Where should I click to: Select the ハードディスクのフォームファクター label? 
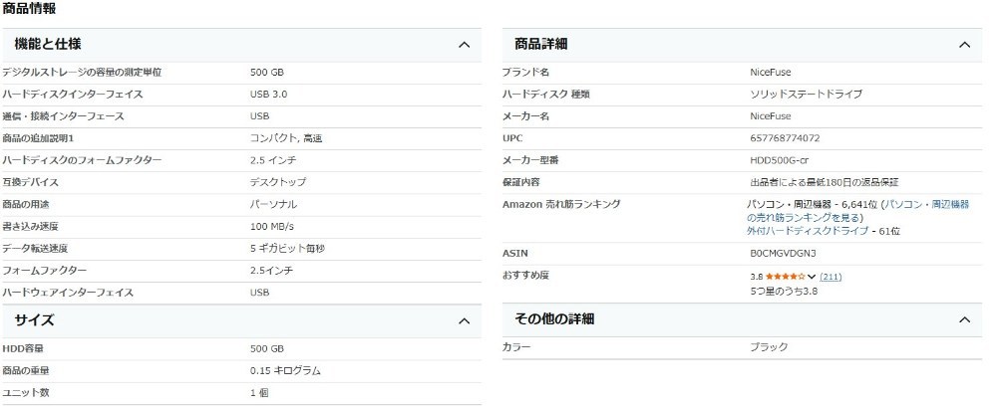[x=82, y=160]
